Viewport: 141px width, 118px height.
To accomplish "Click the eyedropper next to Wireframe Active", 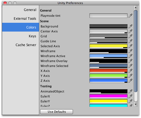I will coord(130,56).
